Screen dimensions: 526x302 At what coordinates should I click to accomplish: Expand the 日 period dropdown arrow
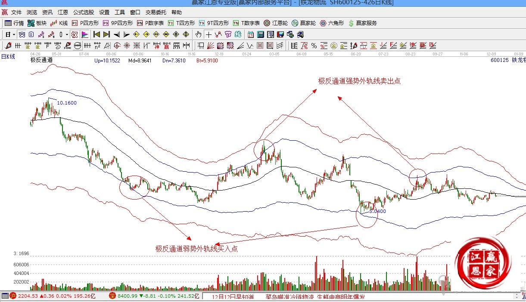tap(14, 34)
